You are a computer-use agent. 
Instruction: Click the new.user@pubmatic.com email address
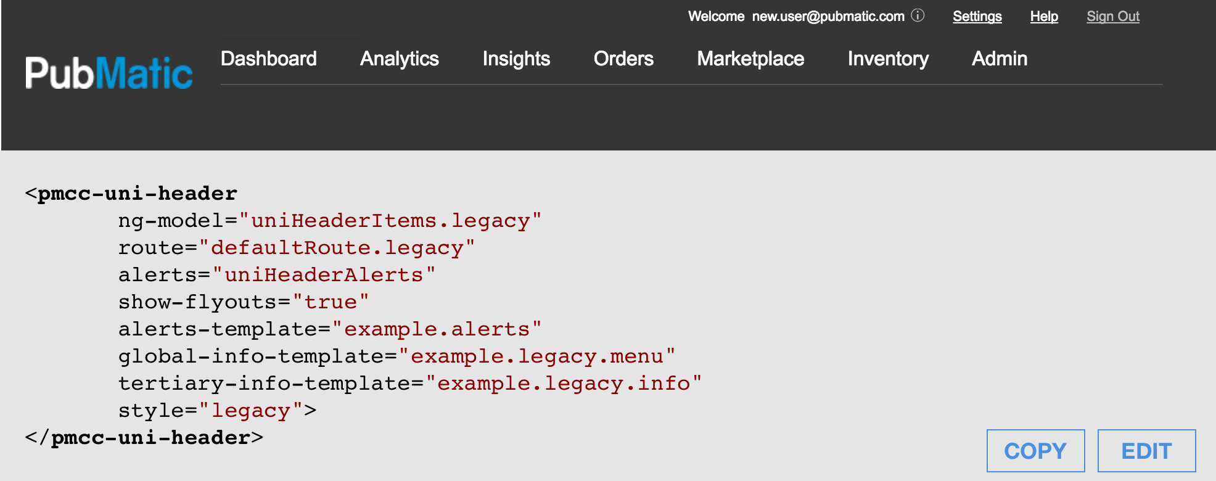coord(828,17)
